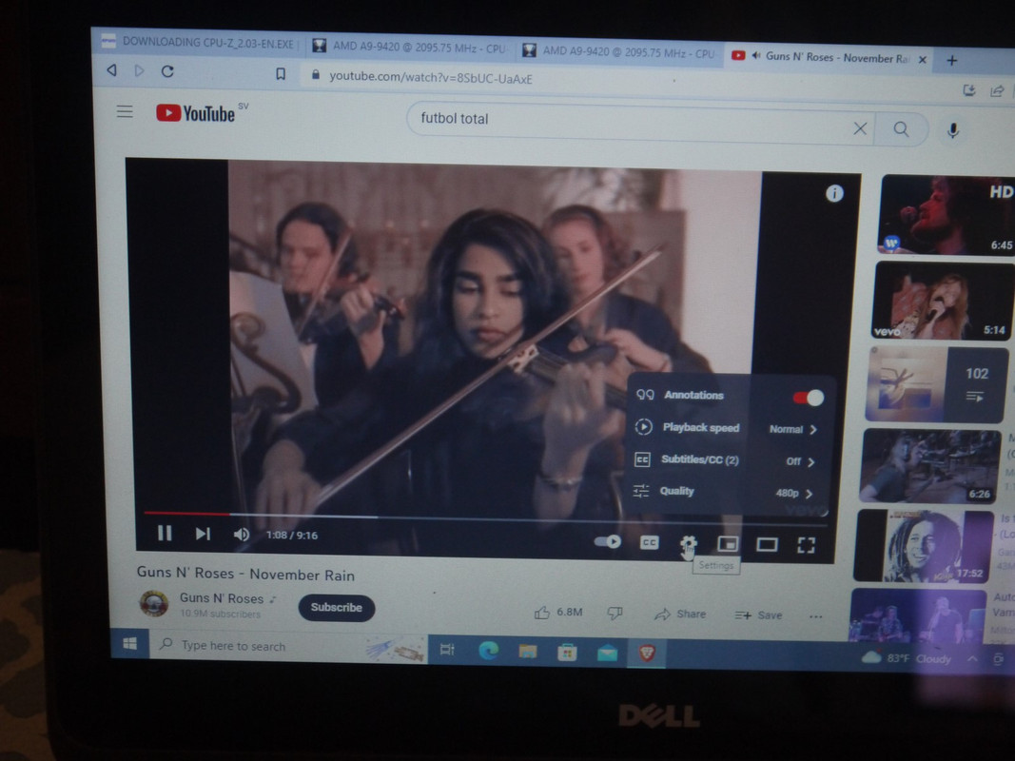Switch player to miniplayer mode
Viewport: 1015px width, 761px height.
tap(728, 544)
